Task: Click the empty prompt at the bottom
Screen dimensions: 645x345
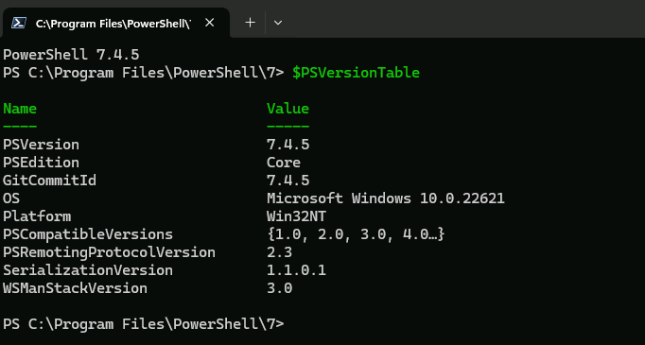Action: tap(143, 324)
